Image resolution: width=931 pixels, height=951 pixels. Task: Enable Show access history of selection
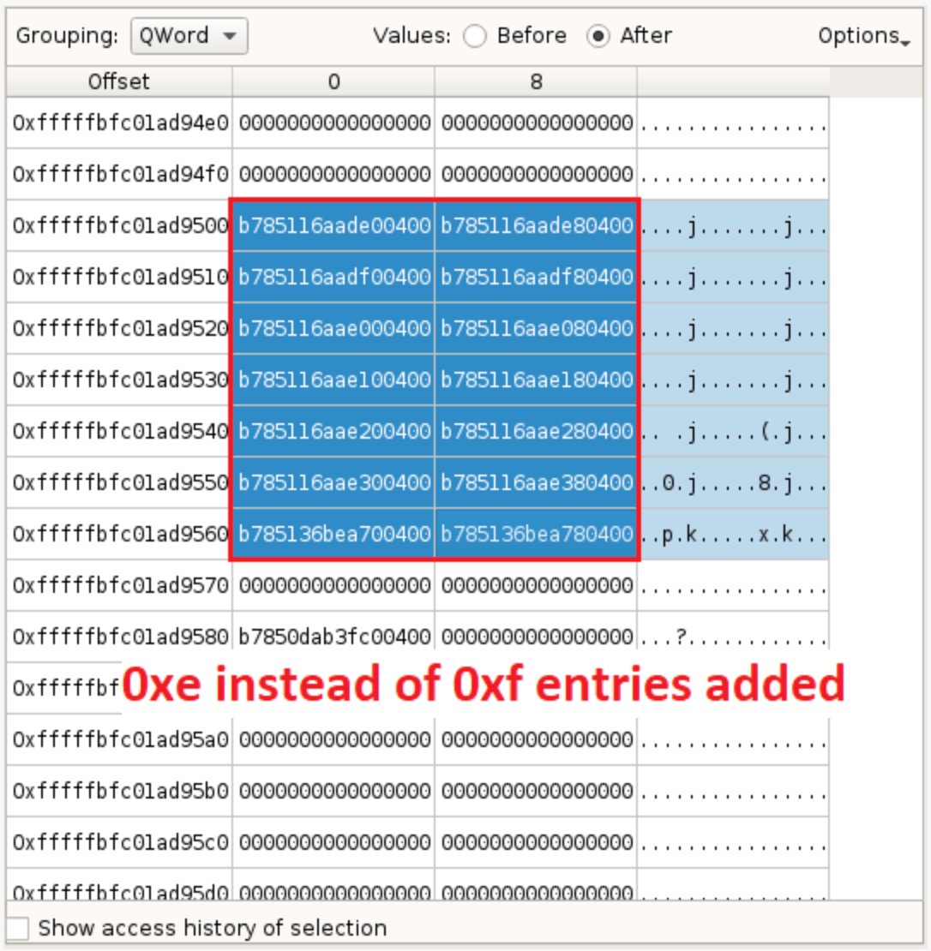tap(18, 928)
